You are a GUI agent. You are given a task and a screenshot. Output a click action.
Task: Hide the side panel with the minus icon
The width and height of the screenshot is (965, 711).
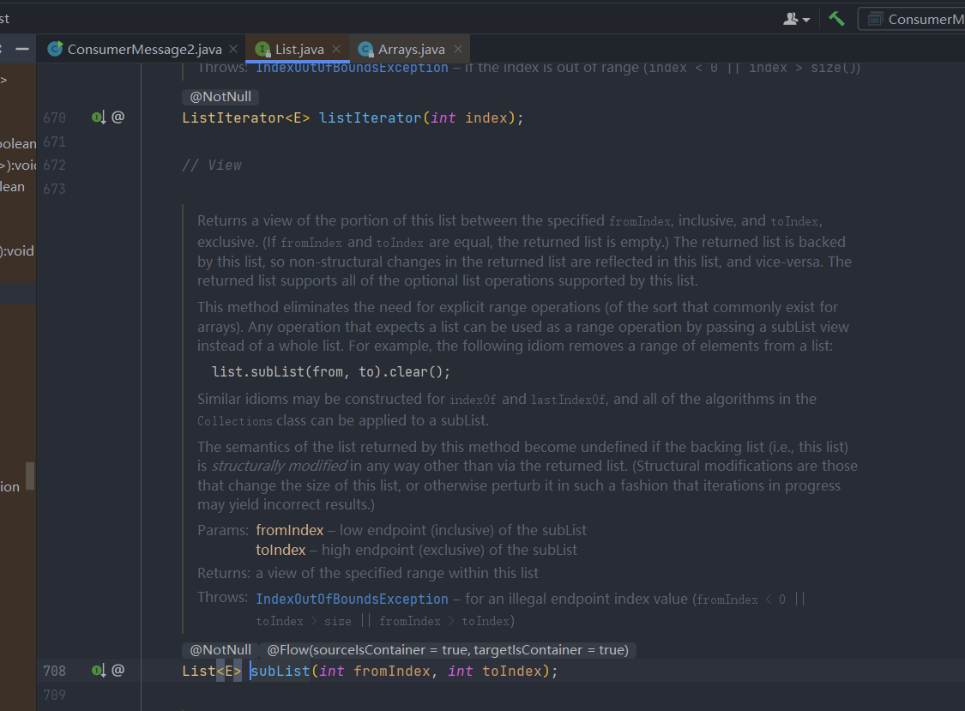[x=22, y=49]
